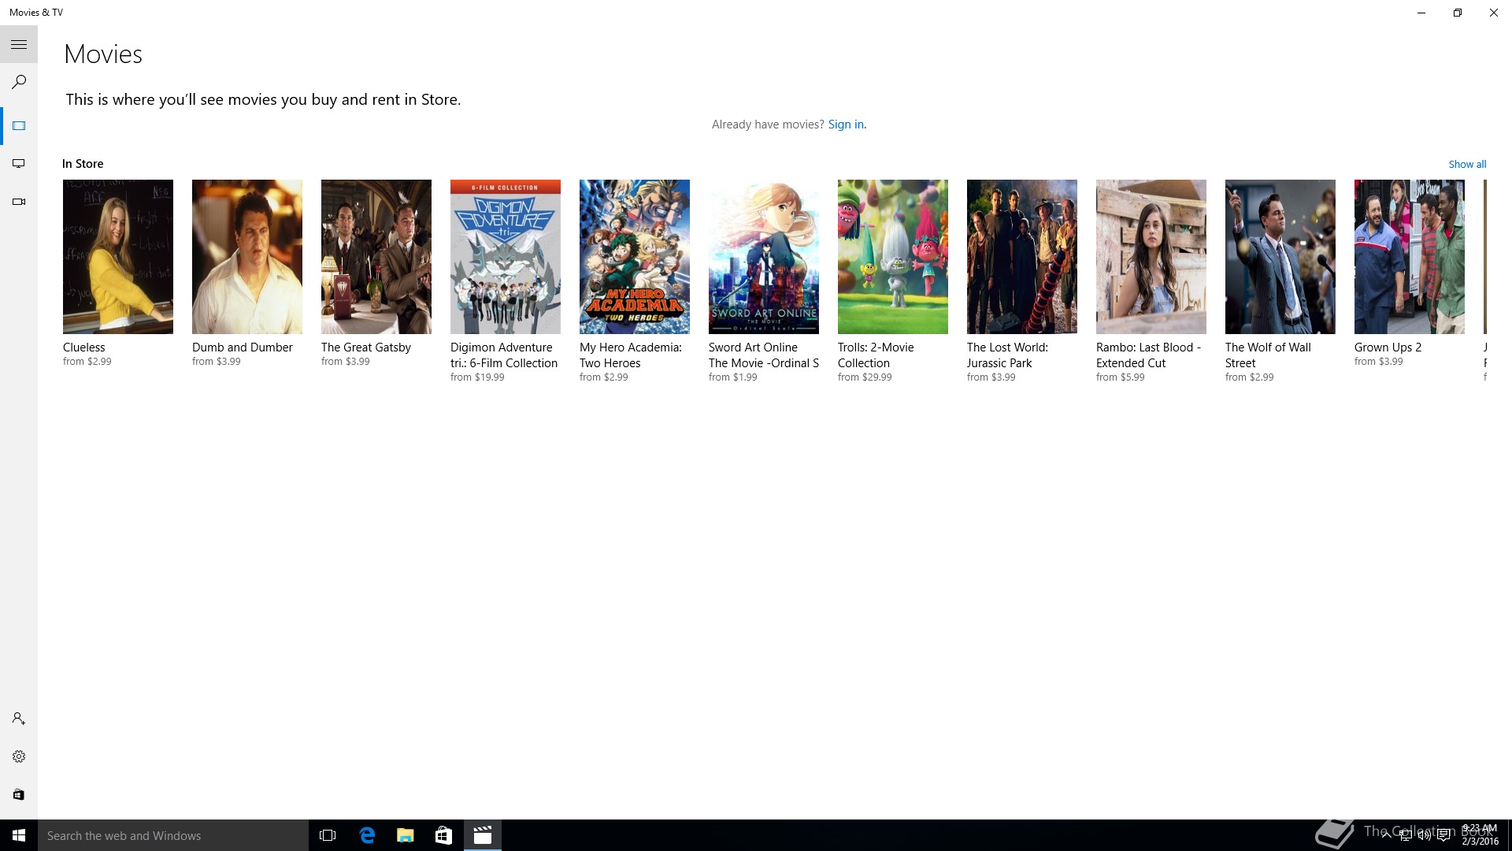Open the hamburger navigation menu
Image resolution: width=1512 pixels, height=851 pixels.
pos(19,45)
